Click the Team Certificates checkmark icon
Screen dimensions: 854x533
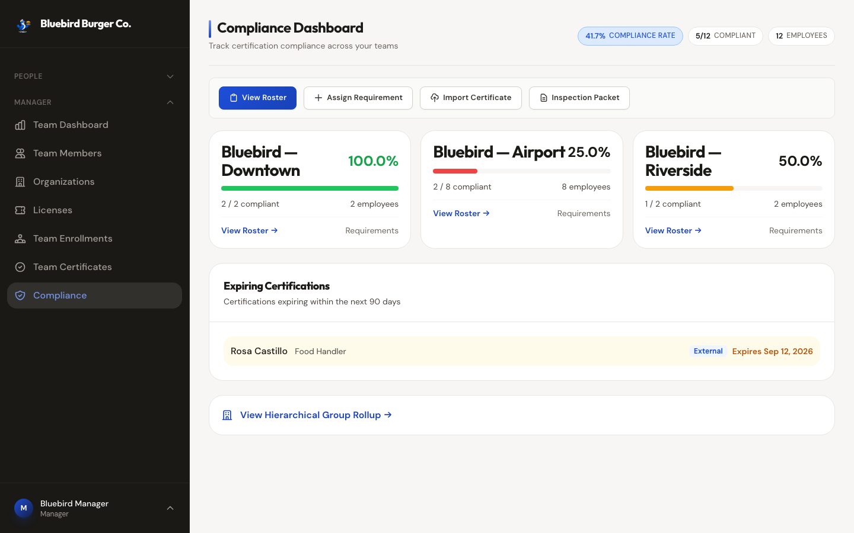click(20, 267)
